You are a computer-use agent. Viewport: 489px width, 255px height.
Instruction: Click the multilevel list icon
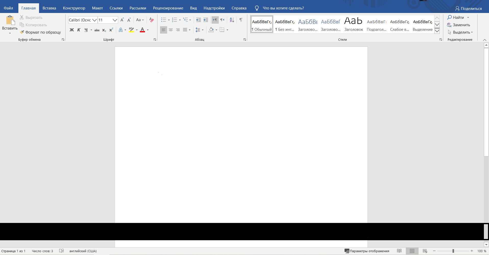point(186,20)
